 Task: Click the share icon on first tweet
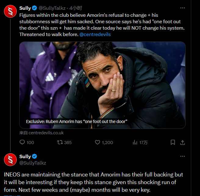pos(183,142)
